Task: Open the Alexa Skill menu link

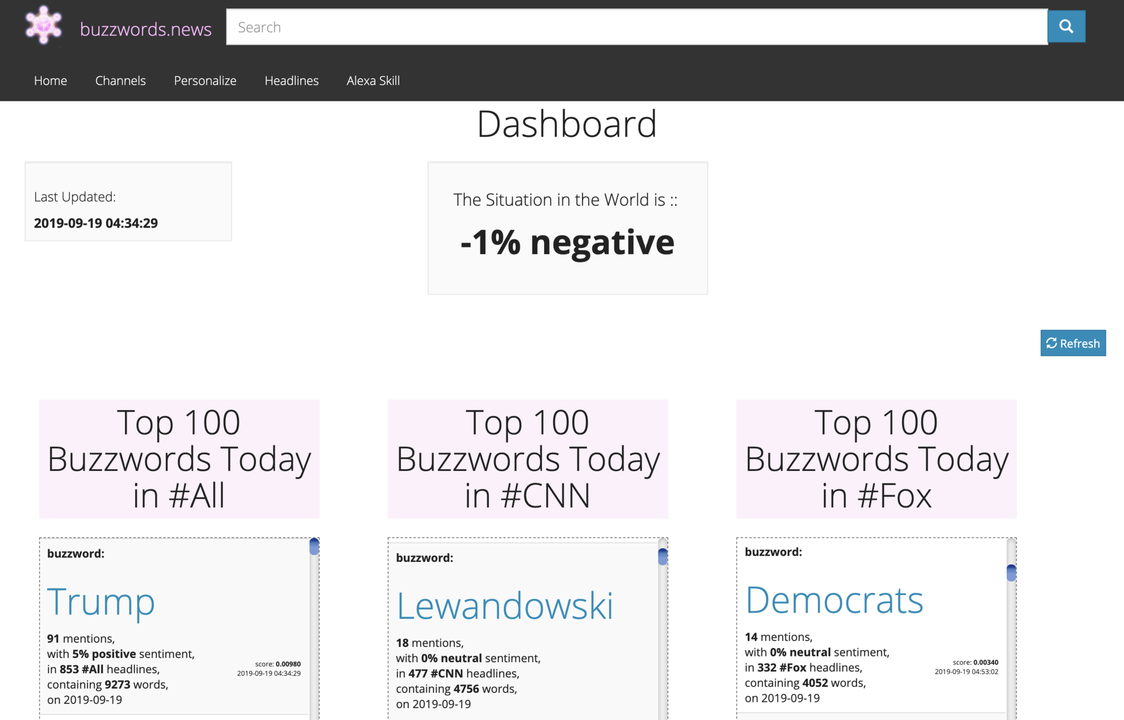Action: pyautogui.click(x=373, y=81)
